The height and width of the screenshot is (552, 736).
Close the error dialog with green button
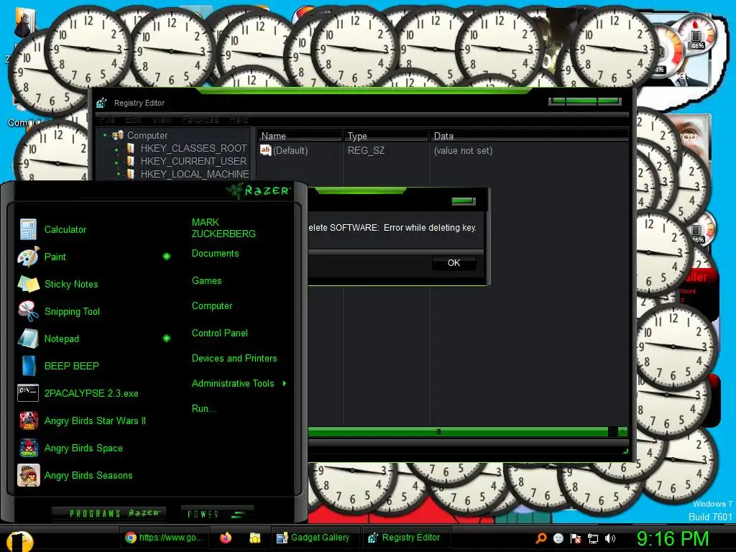(464, 201)
